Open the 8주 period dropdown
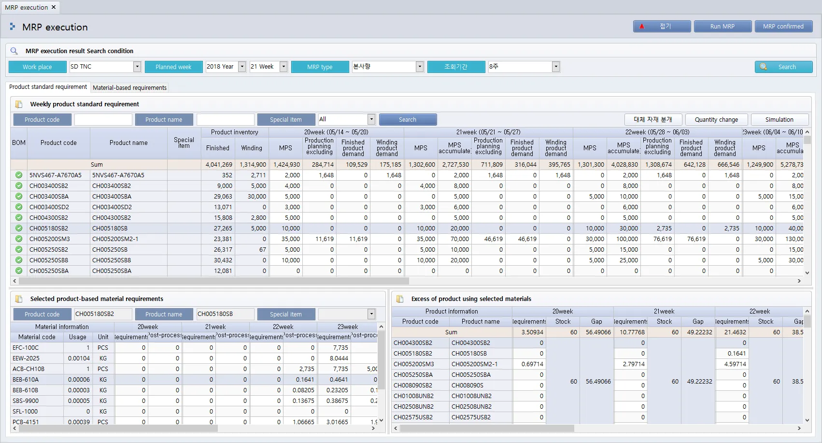Screen dimensions: 822x443 (556, 67)
